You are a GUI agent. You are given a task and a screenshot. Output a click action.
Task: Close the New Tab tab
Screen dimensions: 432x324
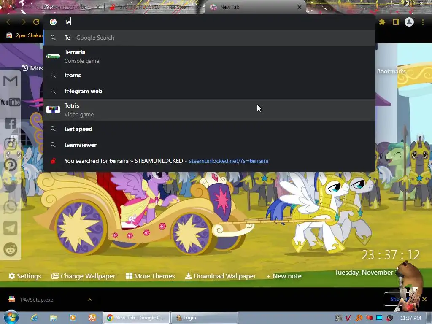coord(300,7)
